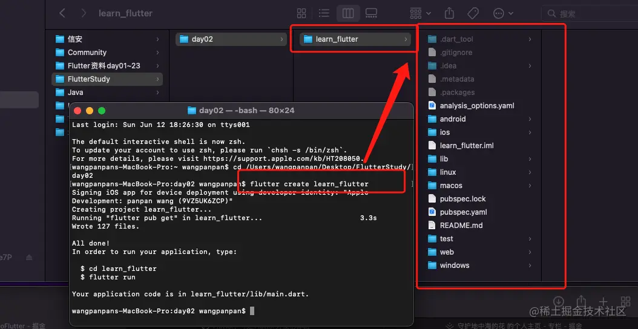This screenshot has height=329, width=638.
Task: Expand the FlutterStudy folder chevron
Action: click(x=157, y=79)
